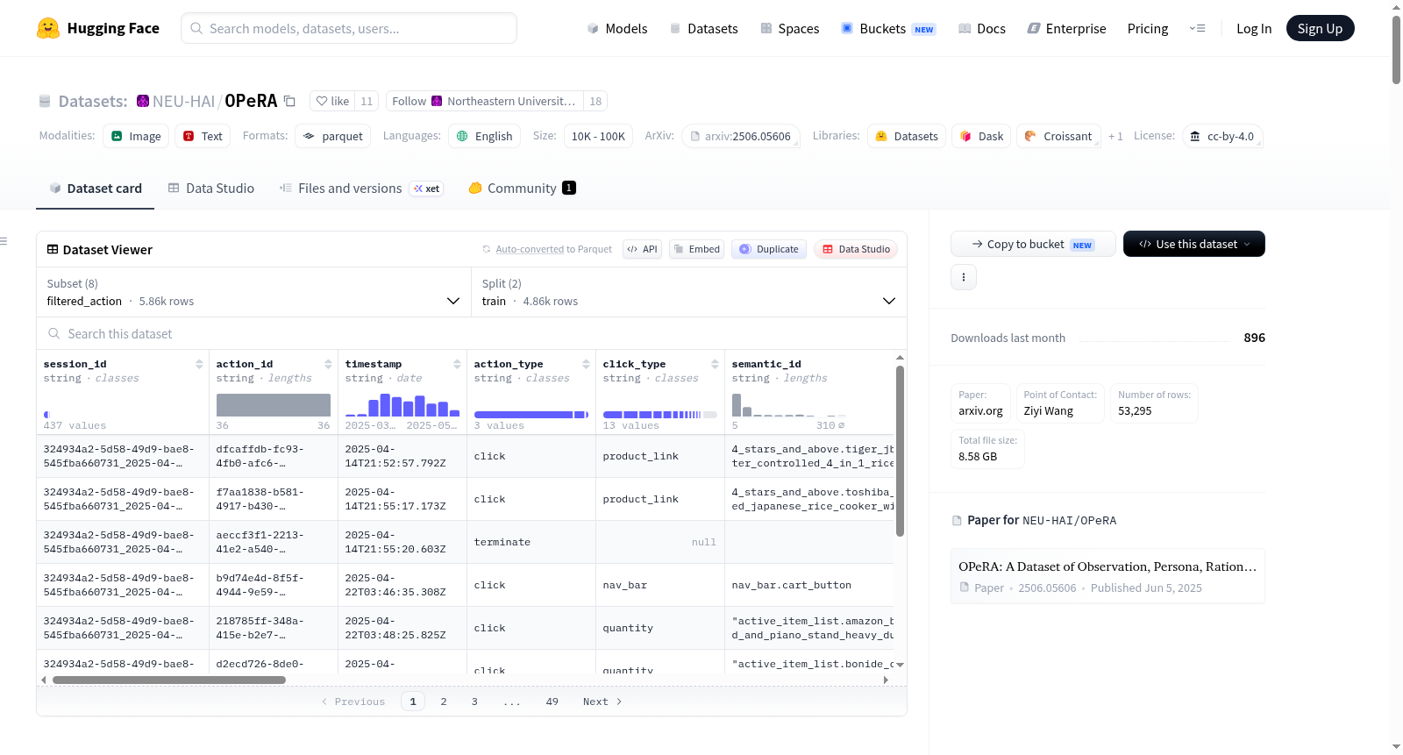This screenshot has height=755, width=1403.
Task: Switch to the Data Studio tab
Action: [211, 188]
